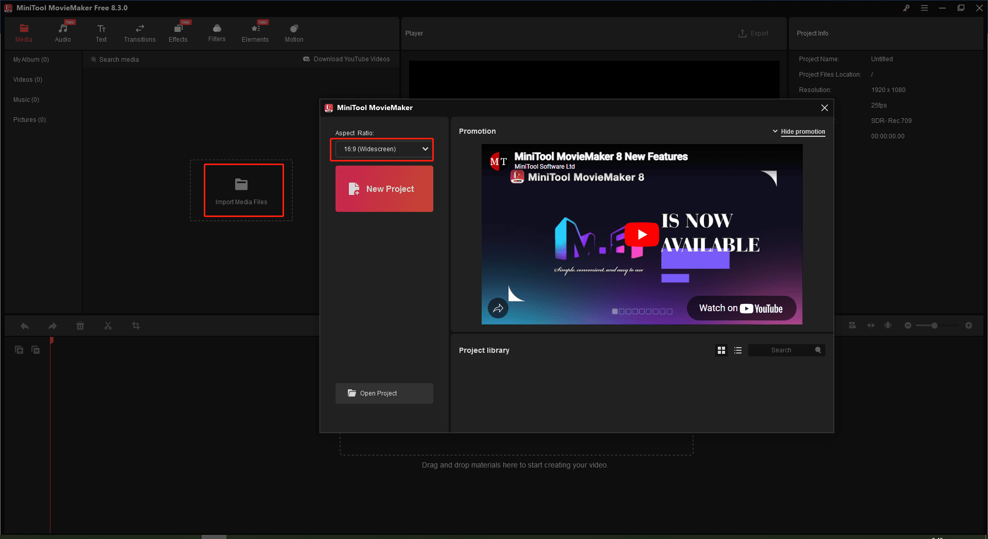Click the Split scissors icon
This screenshot has width=988, height=539.
(108, 326)
